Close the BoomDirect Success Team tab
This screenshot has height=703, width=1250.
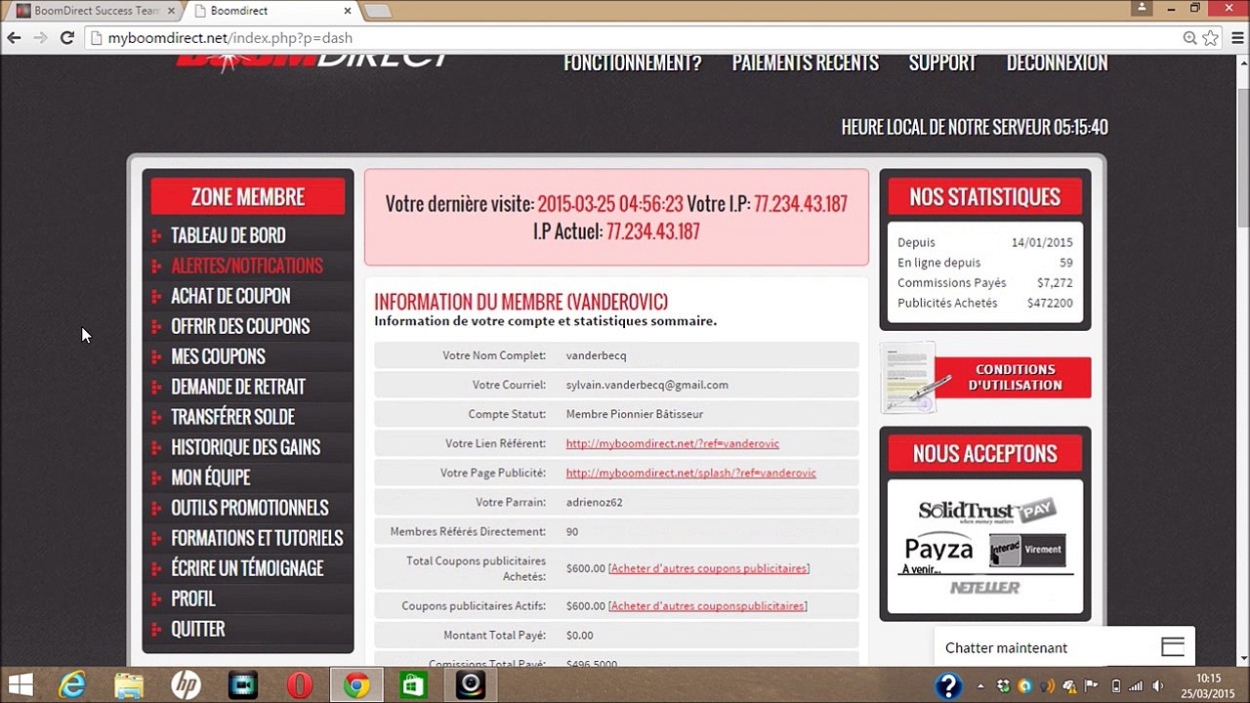170,11
